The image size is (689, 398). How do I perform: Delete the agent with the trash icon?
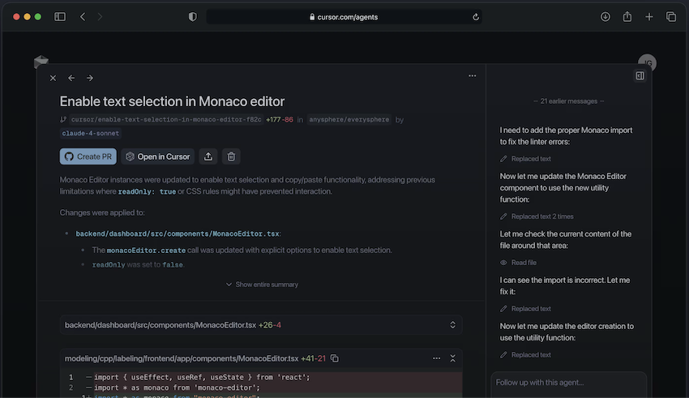pos(231,156)
